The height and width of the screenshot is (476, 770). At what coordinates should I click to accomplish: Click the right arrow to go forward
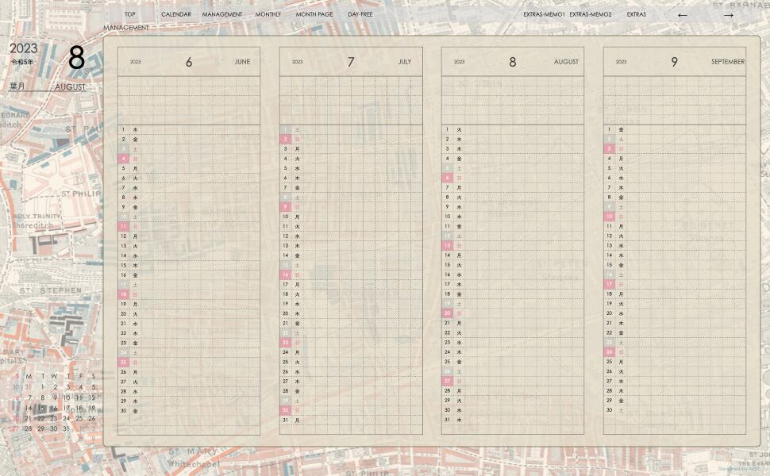click(x=728, y=15)
